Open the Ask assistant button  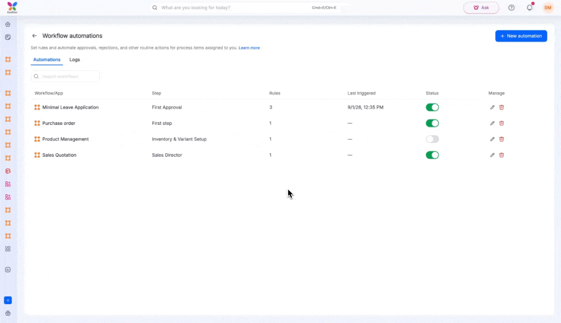click(x=481, y=8)
